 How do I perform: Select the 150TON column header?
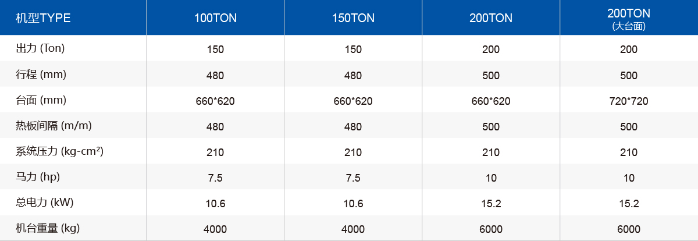coord(353,18)
